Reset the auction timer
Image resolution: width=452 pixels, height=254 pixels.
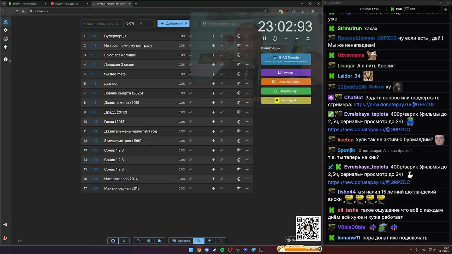tap(275, 38)
